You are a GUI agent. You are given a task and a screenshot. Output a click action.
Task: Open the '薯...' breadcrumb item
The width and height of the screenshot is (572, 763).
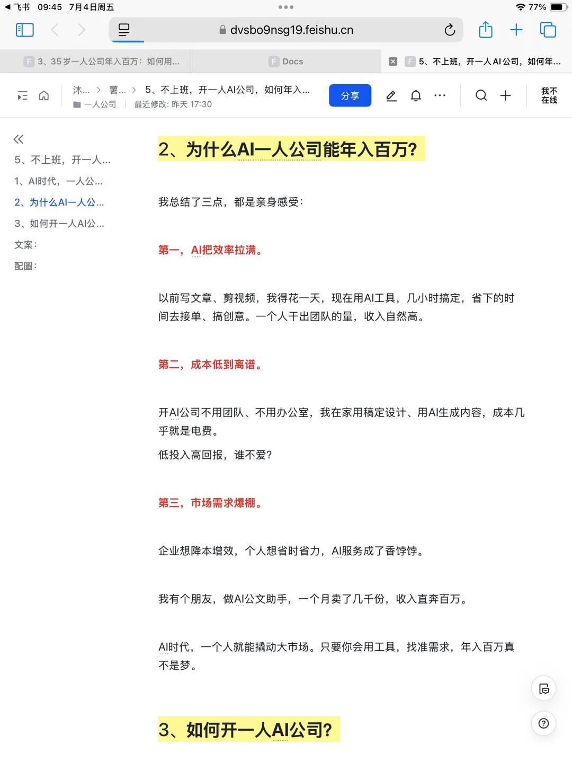(x=117, y=90)
